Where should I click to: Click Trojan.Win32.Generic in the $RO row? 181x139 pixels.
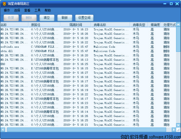click(111, 64)
